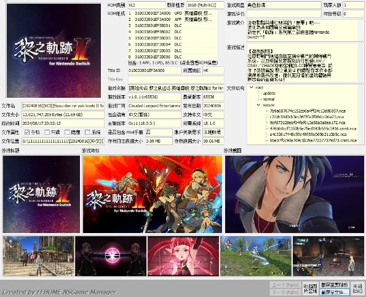This screenshot has width=366, height=297.
Task: Click the file size 13,621,747,200 Bytes field
Action: [63, 114]
